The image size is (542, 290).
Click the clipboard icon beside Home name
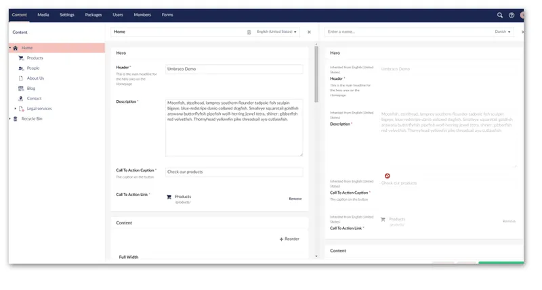point(249,32)
